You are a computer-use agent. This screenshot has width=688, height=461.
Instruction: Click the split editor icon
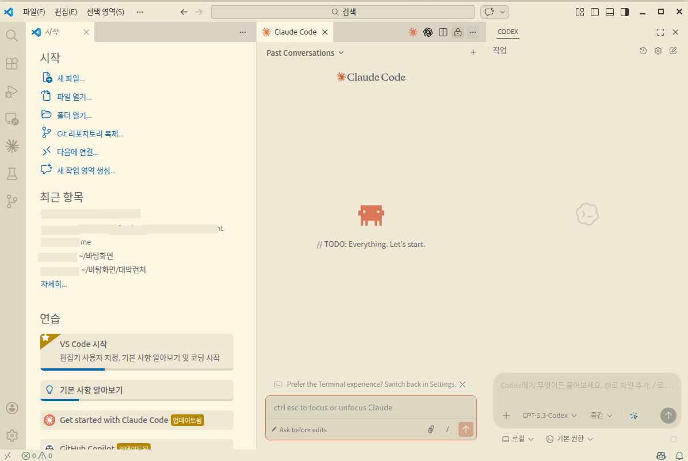point(443,32)
